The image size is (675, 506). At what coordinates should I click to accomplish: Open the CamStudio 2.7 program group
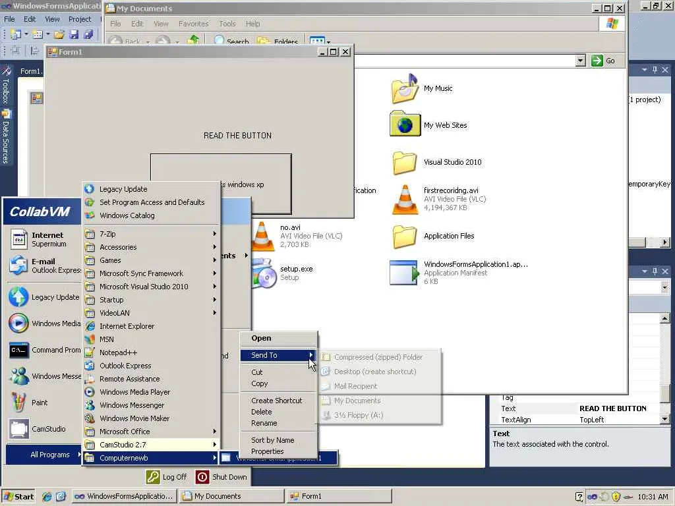[x=151, y=445]
